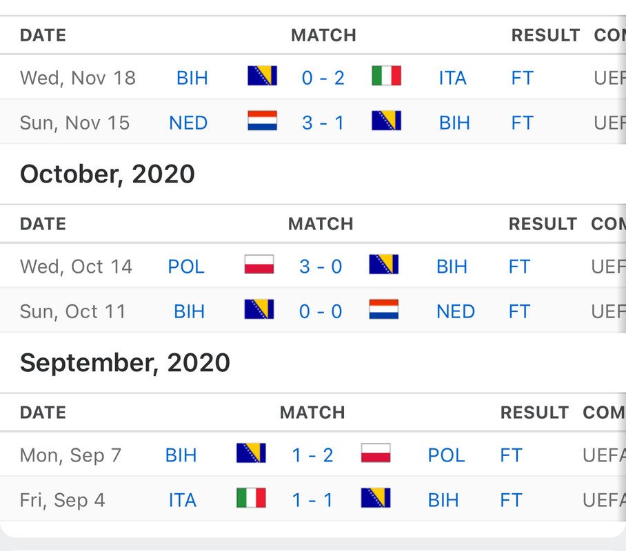
Task: Select ITA team in Sep 4 row
Action: [183, 500]
